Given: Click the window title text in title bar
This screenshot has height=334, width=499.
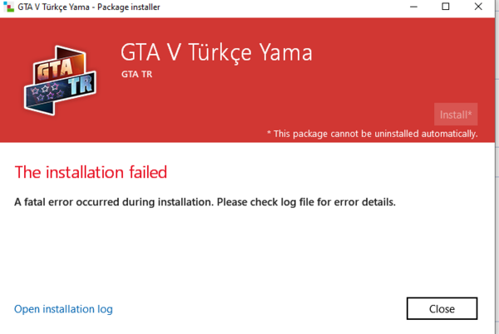Looking at the screenshot, I should click(x=90, y=7).
